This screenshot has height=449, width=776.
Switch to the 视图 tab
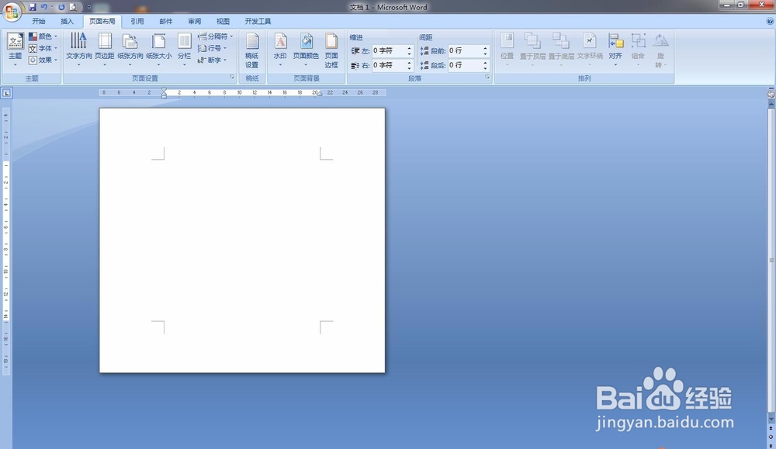click(223, 21)
